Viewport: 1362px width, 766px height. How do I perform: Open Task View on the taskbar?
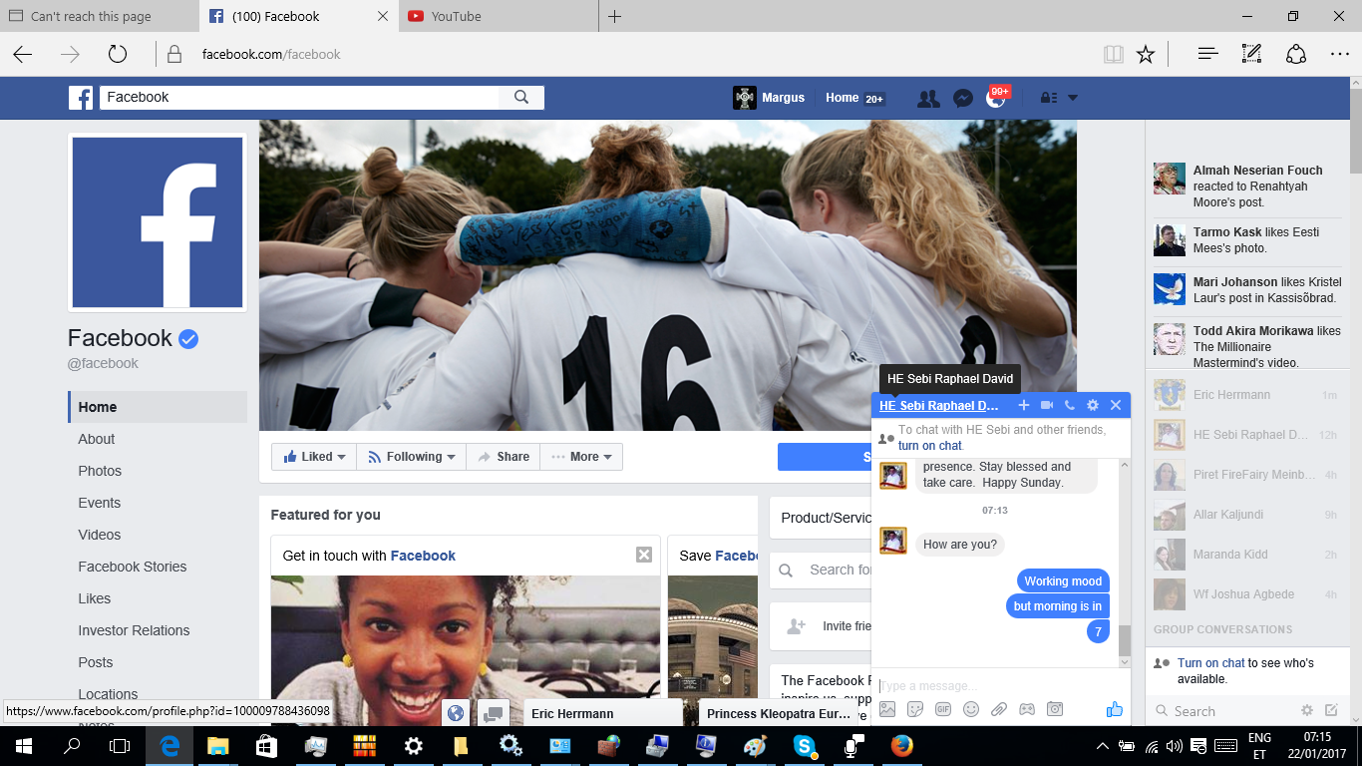pos(120,745)
